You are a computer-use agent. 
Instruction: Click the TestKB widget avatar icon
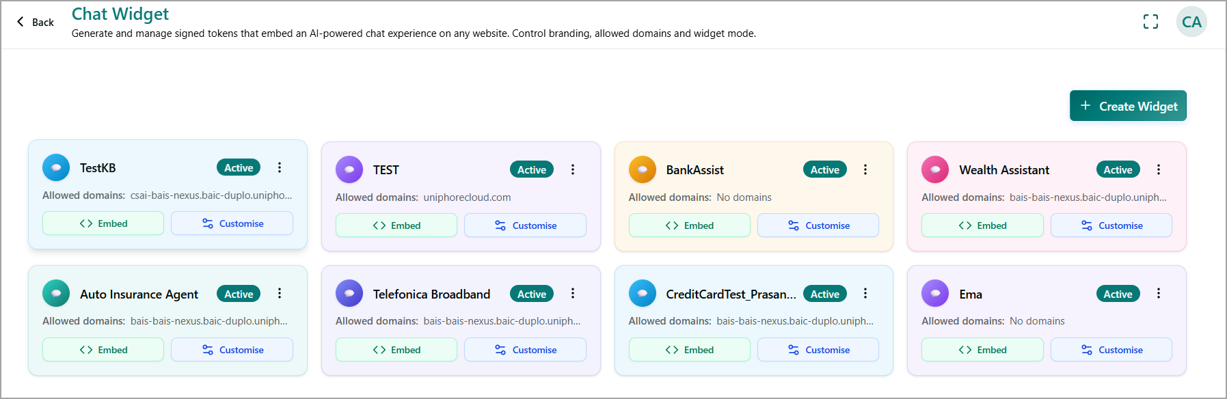point(56,167)
